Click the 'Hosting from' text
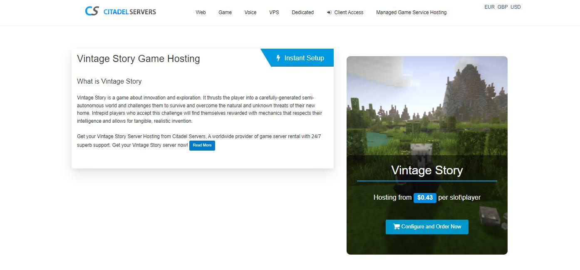 (x=392, y=197)
